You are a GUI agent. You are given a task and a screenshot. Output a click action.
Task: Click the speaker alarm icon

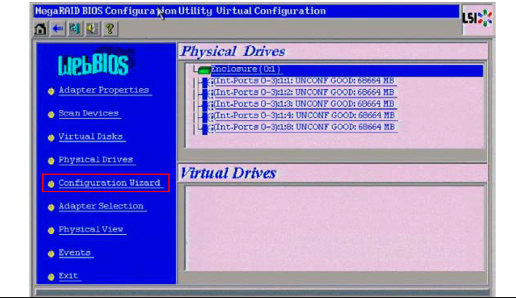(x=92, y=29)
